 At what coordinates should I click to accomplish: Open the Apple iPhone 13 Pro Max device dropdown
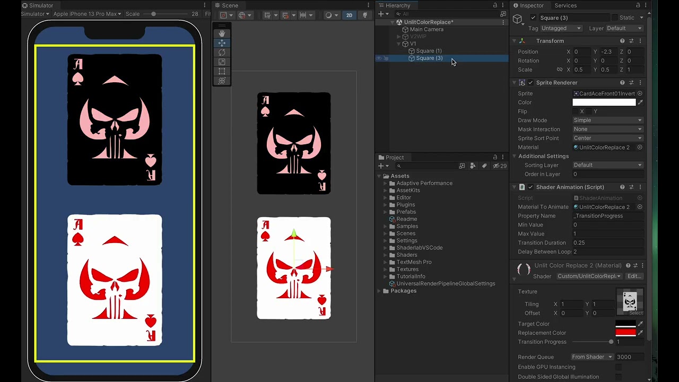87,14
